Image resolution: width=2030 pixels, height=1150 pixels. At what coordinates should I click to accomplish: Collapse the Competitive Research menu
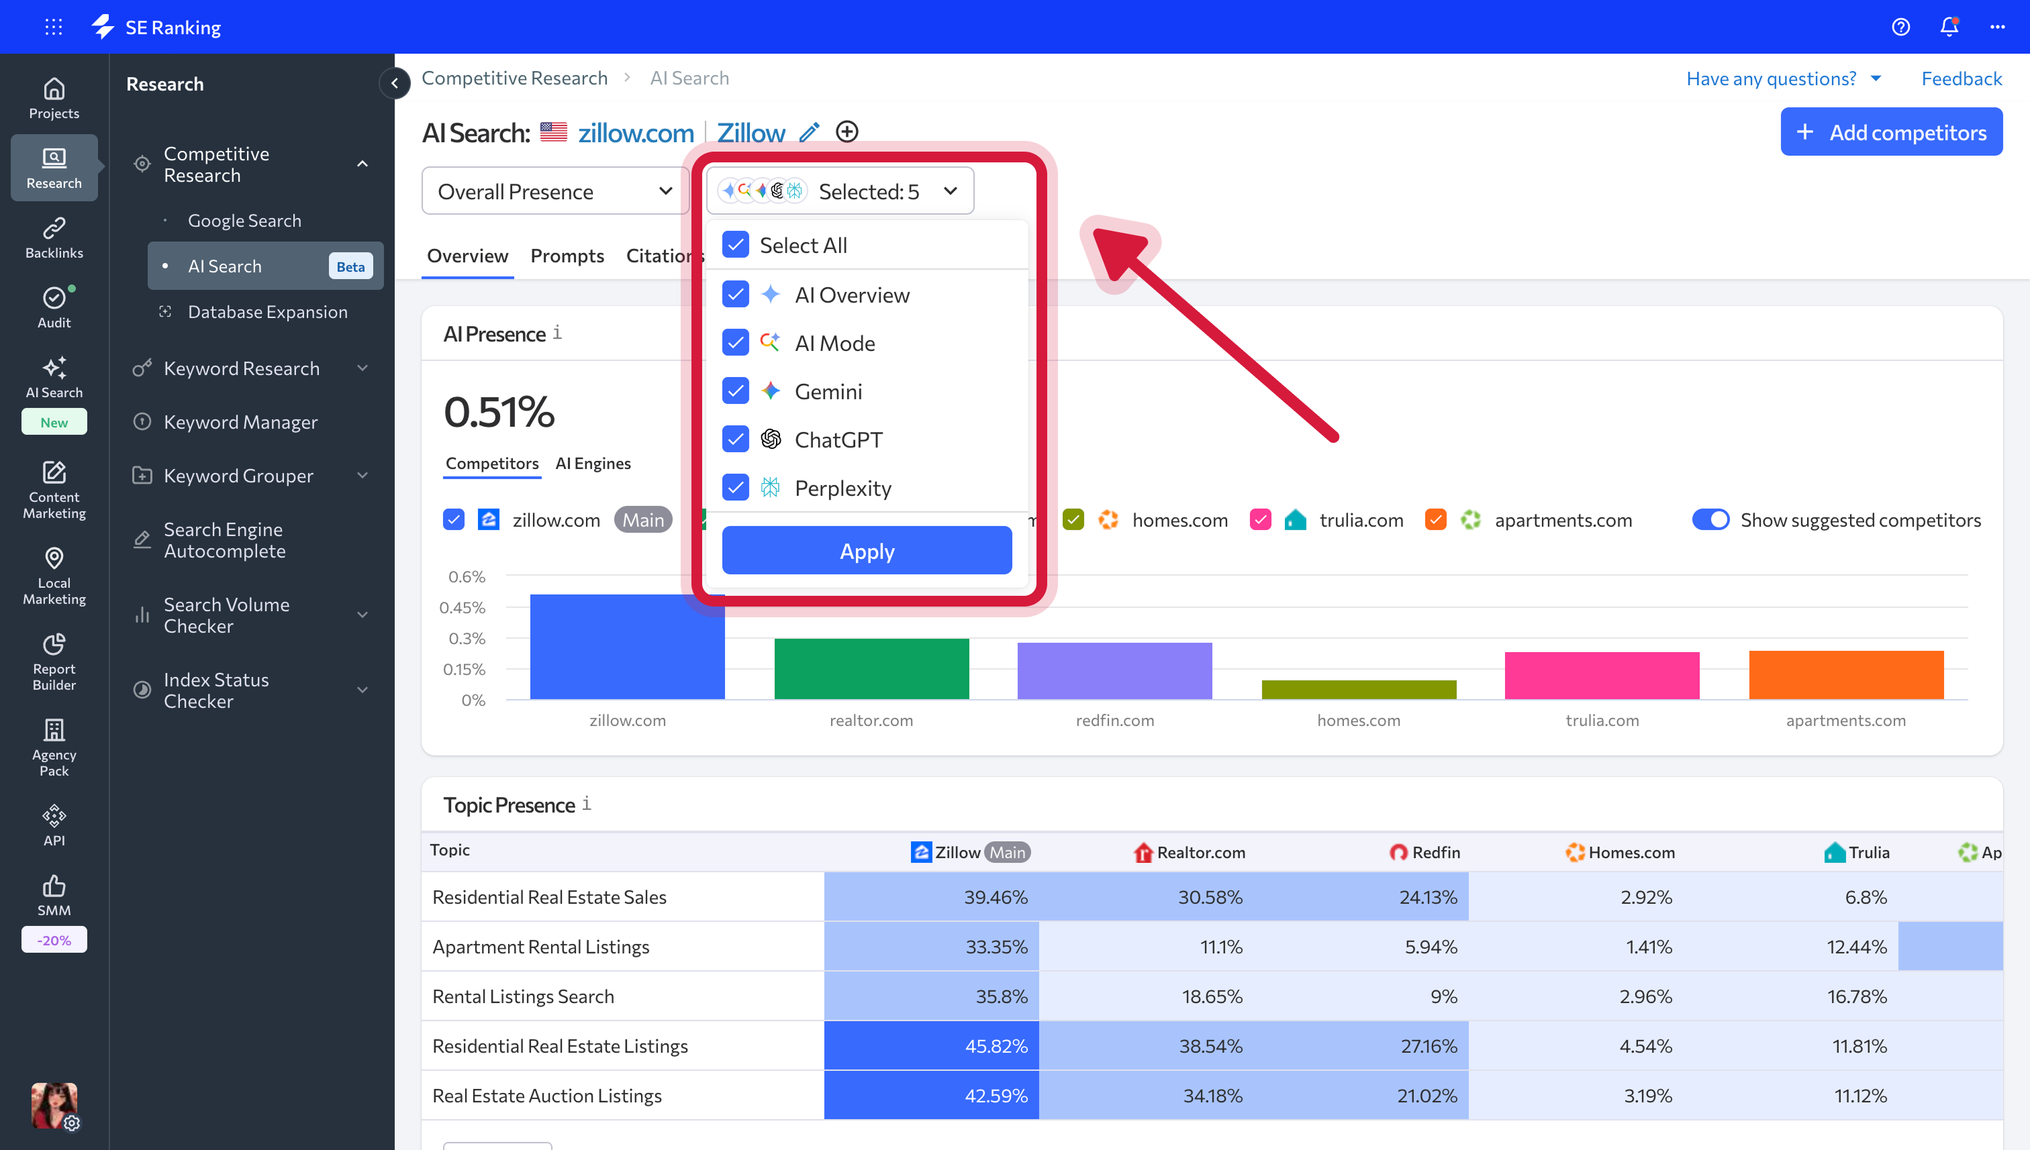tap(362, 164)
